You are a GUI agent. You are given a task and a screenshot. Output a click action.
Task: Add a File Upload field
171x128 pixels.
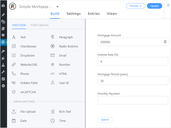[24, 112]
